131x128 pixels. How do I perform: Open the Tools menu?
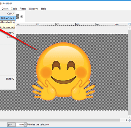(14, 9)
